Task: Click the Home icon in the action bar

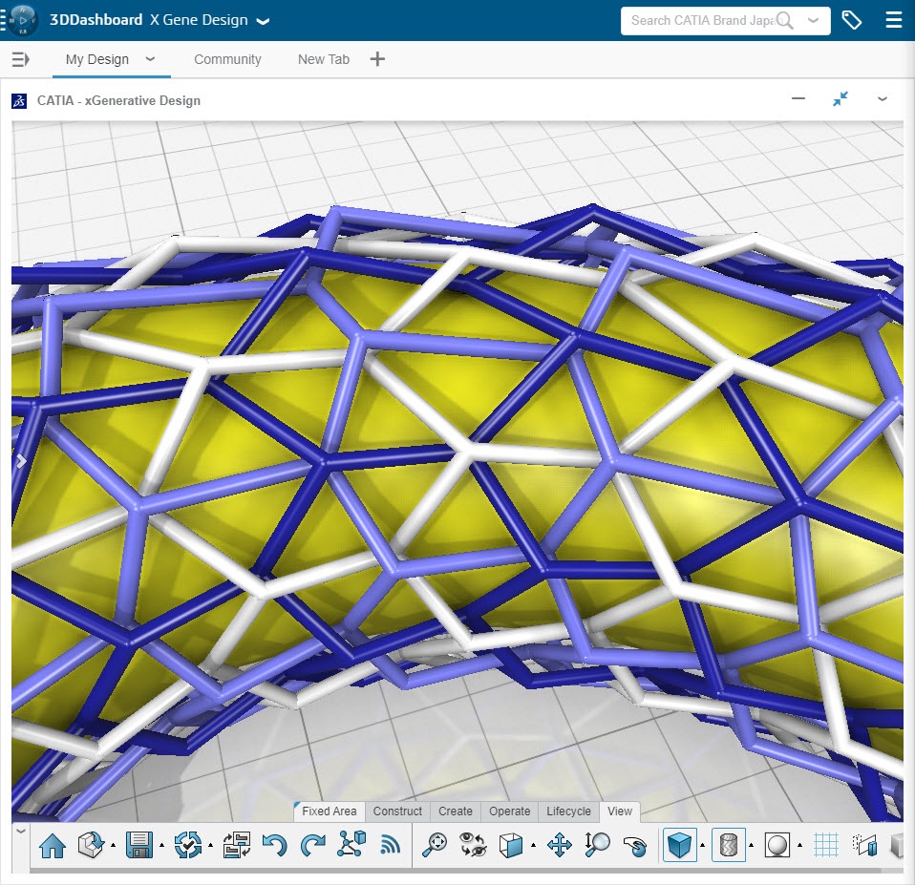Action: [53, 845]
